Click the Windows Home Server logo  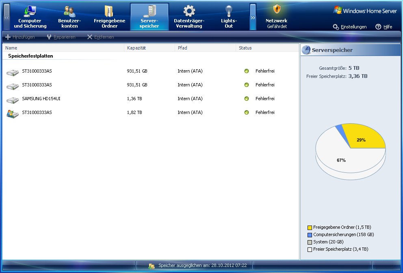click(365, 11)
